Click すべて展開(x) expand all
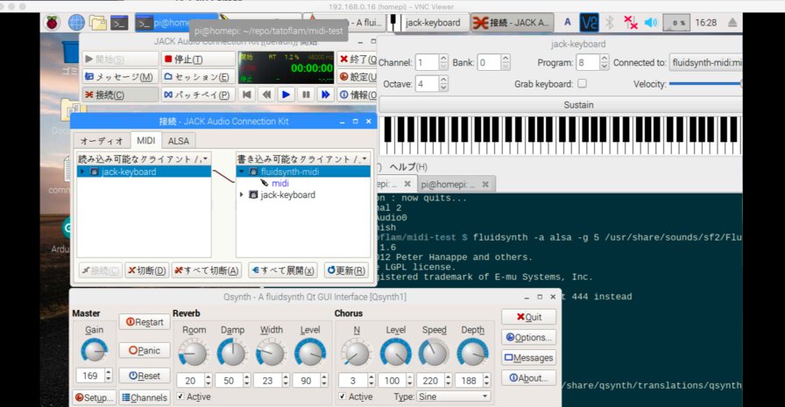Image resolution: width=785 pixels, height=407 pixels. 283,270
